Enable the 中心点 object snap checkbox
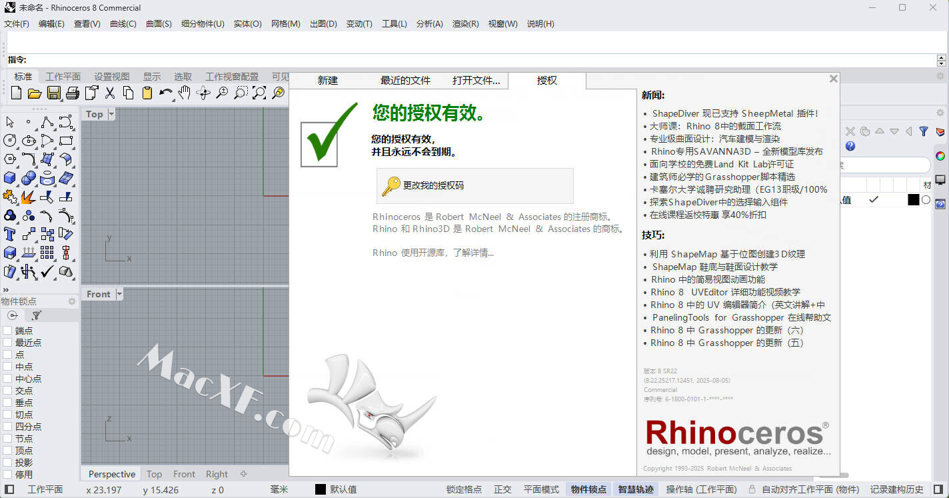 7,379
